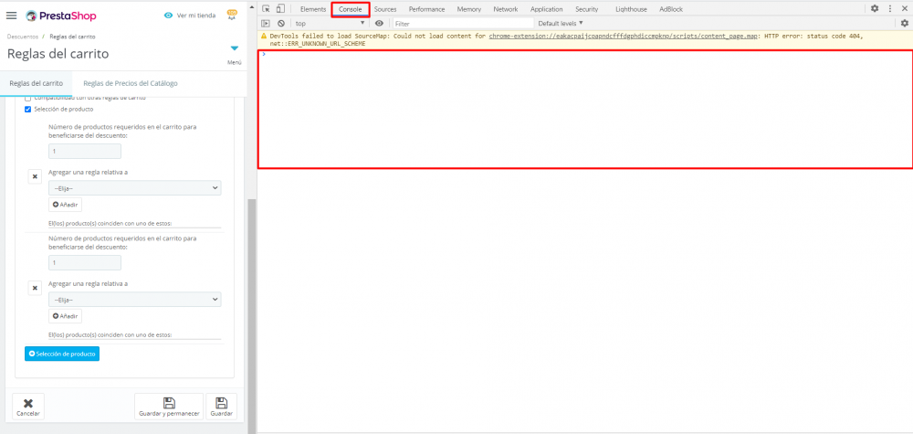The height and width of the screenshot is (434, 913).
Task: Open the Application tab in DevTools
Action: 546,9
